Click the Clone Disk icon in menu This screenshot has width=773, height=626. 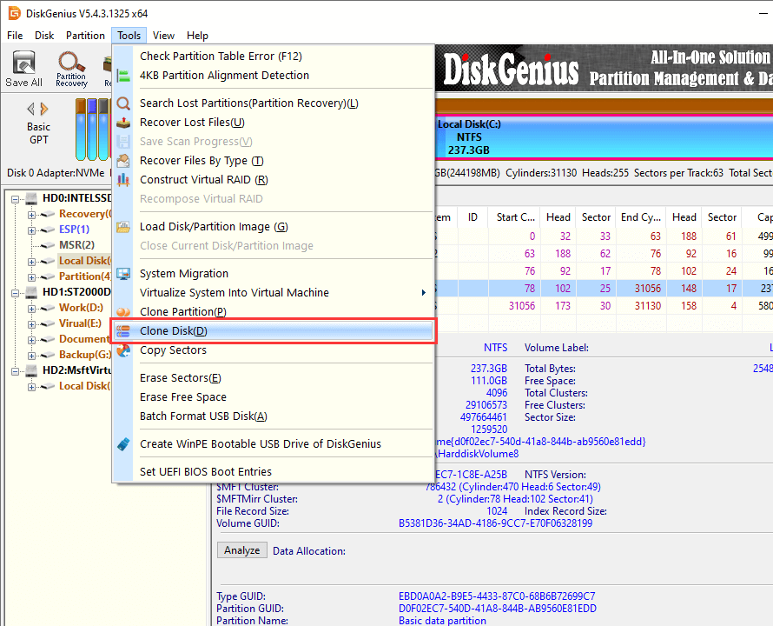123,331
